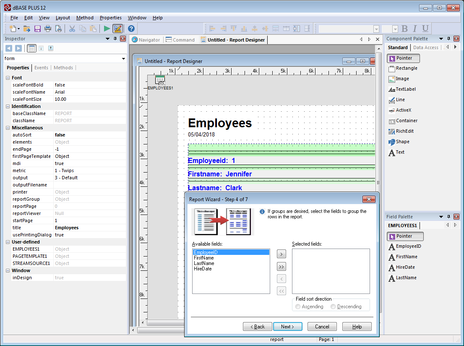This screenshot has height=346, width=464.
Task: Select the RichEdit component
Action: (x=401, y=131)
